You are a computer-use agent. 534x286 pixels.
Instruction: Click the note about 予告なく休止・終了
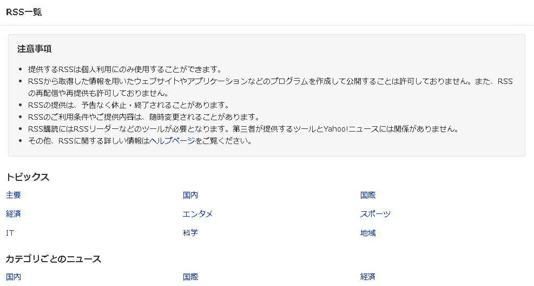[x=129, y=105]
